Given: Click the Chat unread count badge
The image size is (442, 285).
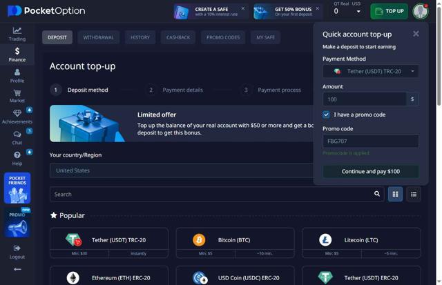Looking at the screenshot, I should click(29, 130).
